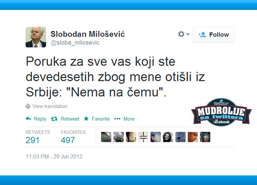Click the Retweet arrows icon
This screenshot has height=185, width=257.
coord(54,119)
